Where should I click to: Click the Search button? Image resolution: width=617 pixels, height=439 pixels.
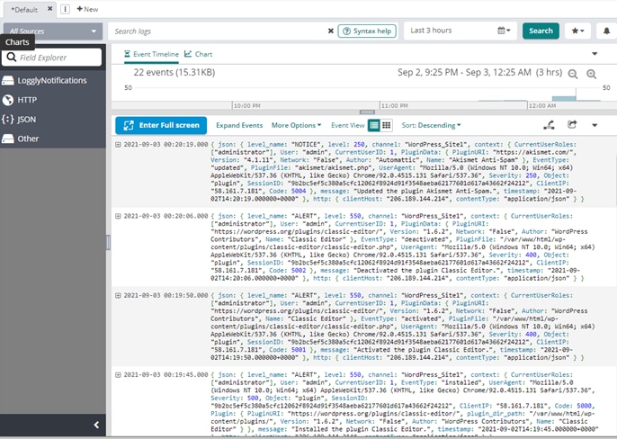[541, 31]
